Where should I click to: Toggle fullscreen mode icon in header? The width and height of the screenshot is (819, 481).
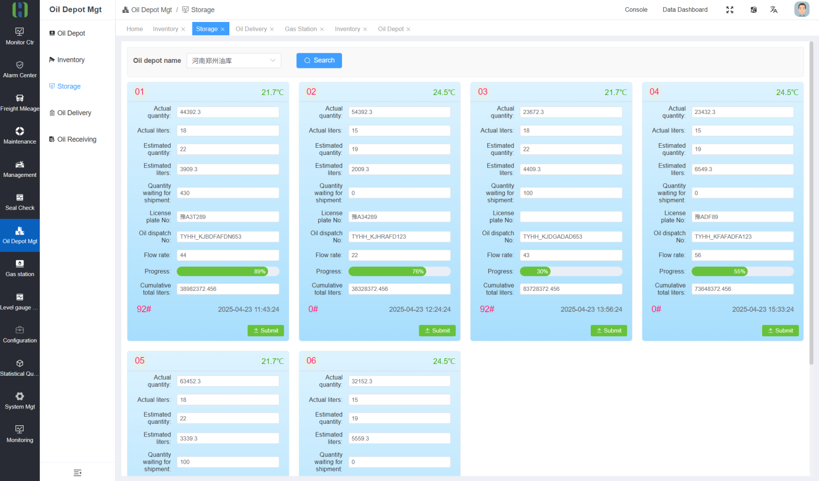[x=730, y=10]
